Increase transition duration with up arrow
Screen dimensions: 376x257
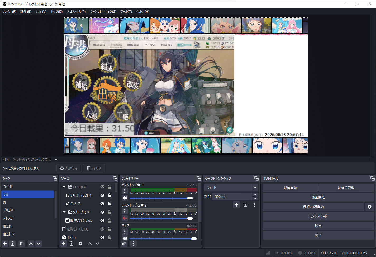(255, 195)
